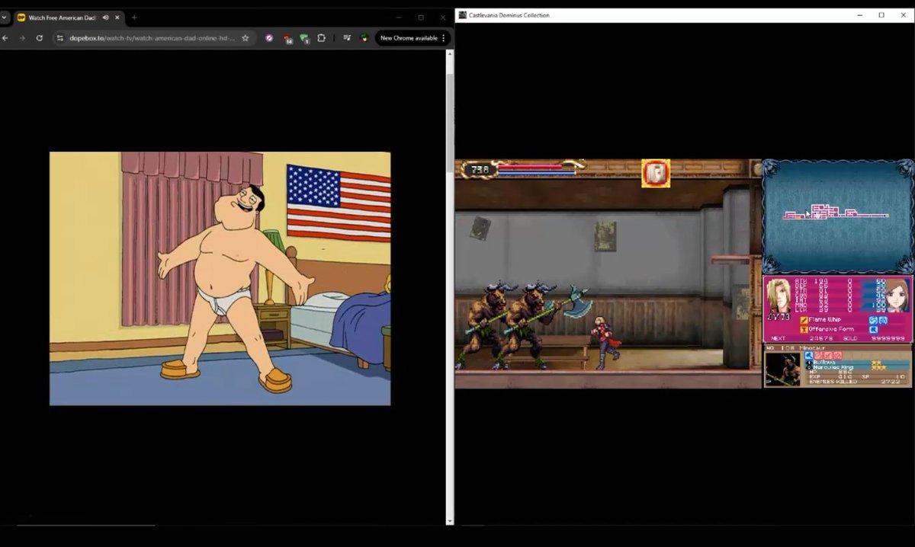Click the HP counter 738 in HUD
The height and width of the screenshot is (547, 915).
click(480, 170)
